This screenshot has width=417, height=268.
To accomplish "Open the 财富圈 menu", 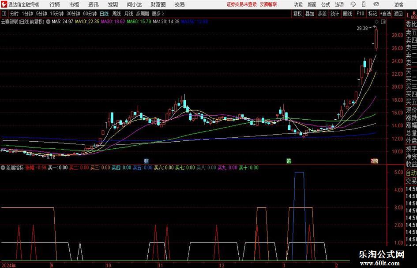I will [158, 4].
